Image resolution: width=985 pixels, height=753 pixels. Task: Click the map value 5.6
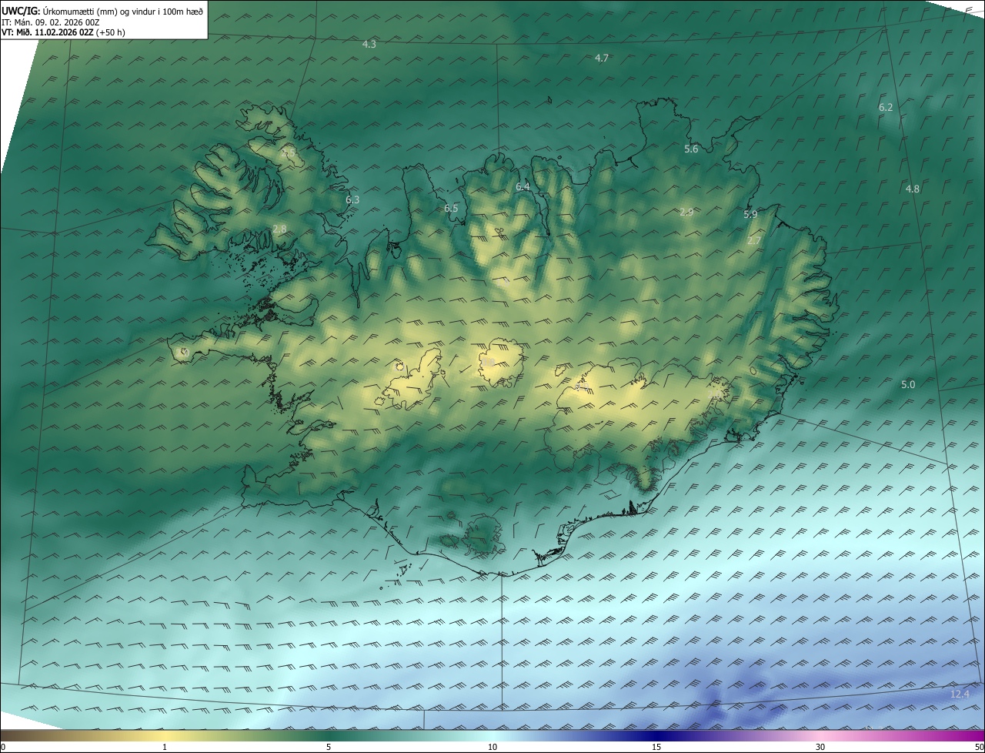(x=691, y=149)
